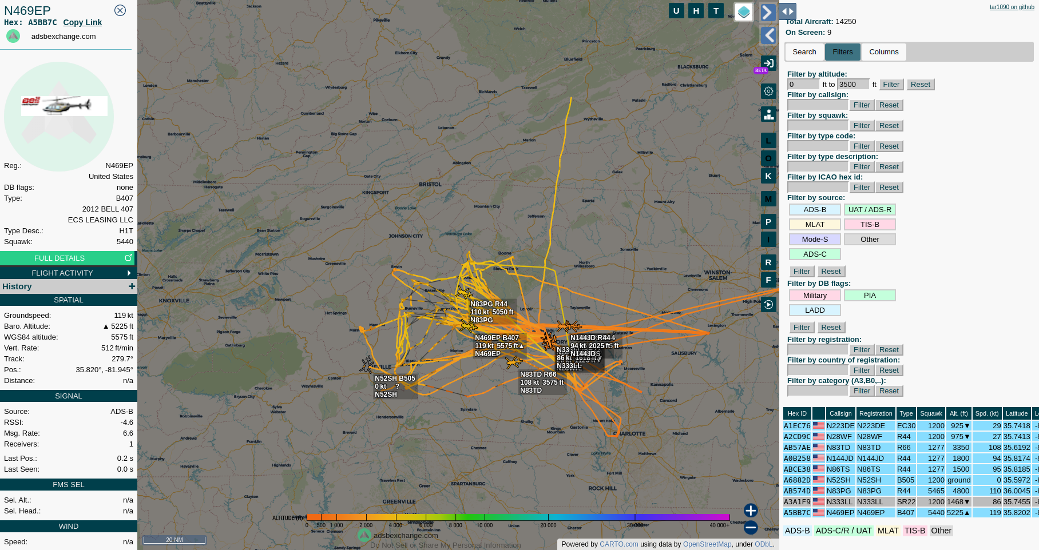Click Reset button for type code
1039x550 pixels.
pos(889,146)
